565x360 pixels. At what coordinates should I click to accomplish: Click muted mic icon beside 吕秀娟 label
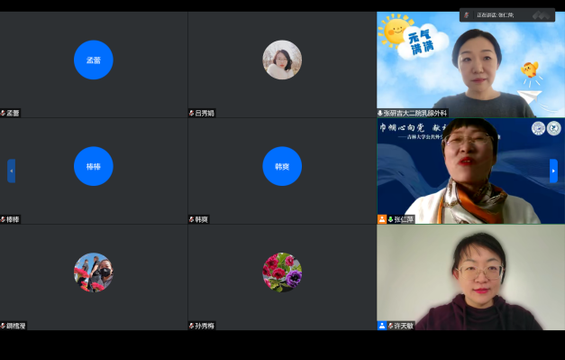pyautogui.click(x=192, y=114)
